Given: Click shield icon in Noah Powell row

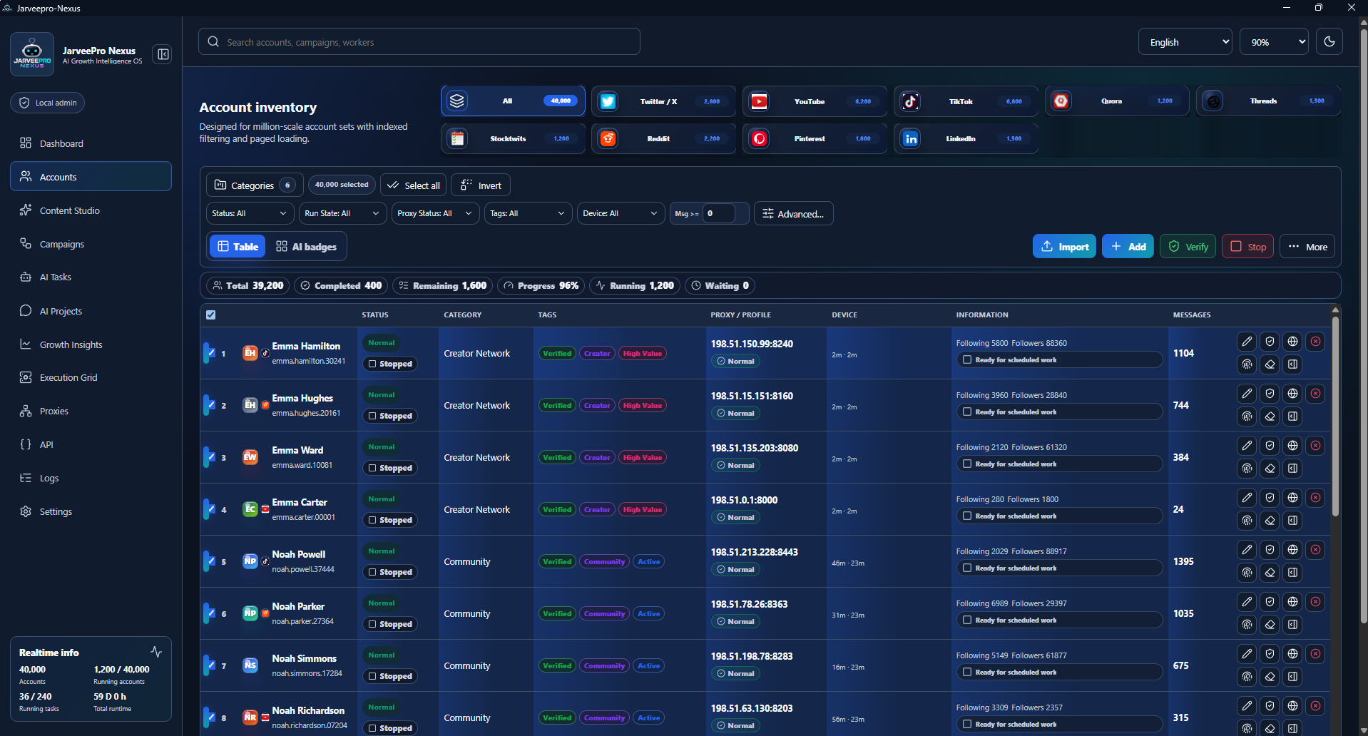Looking at the screenshot, I should click(x=1270, y=550).
